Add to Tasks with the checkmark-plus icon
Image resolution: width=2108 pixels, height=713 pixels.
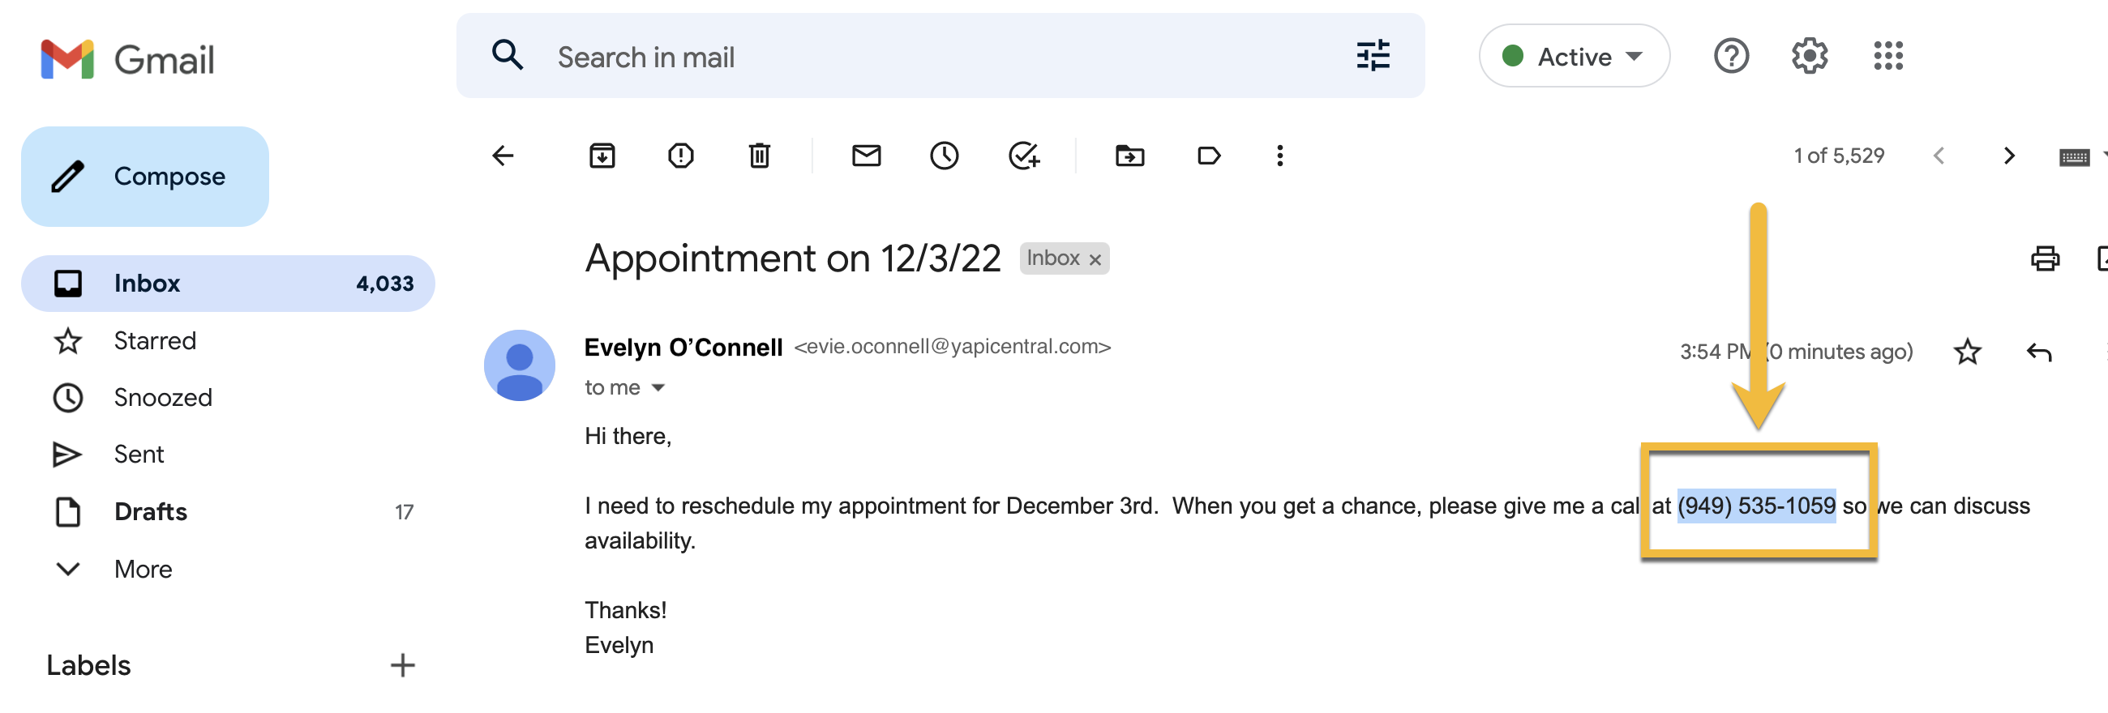(1024, 156)
